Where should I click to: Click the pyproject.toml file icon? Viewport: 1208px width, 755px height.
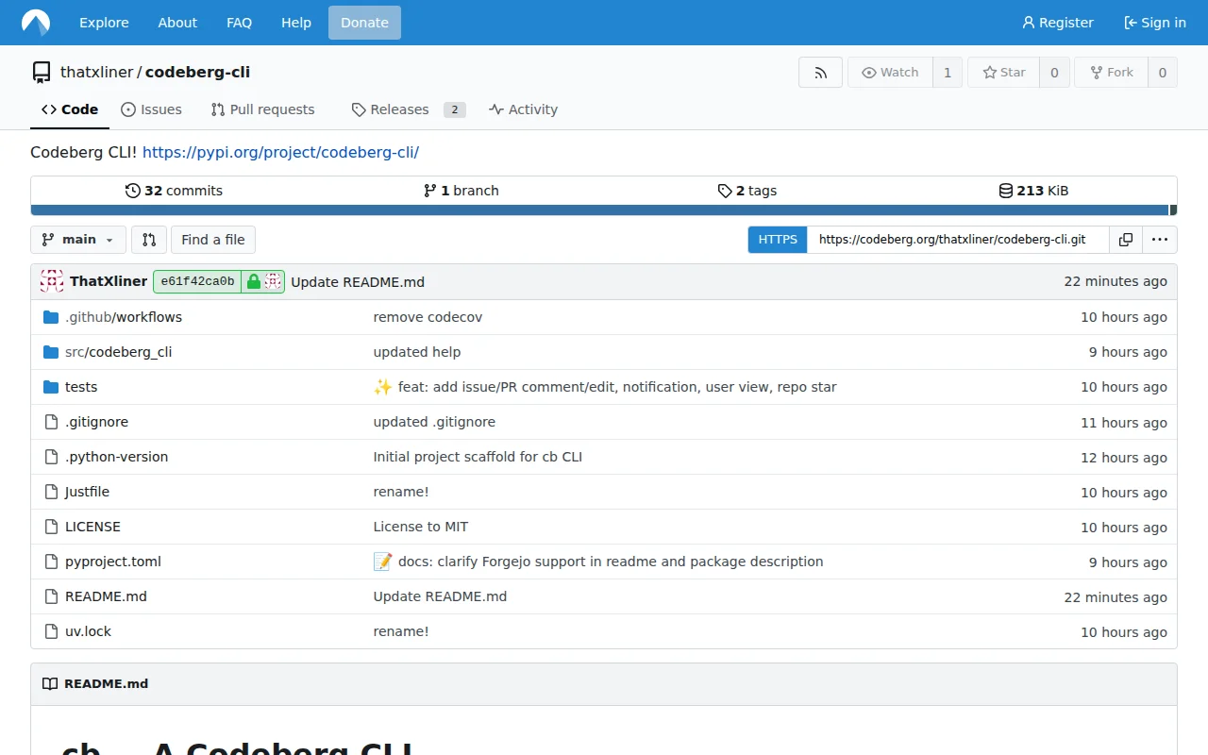[x=51, y=562]
